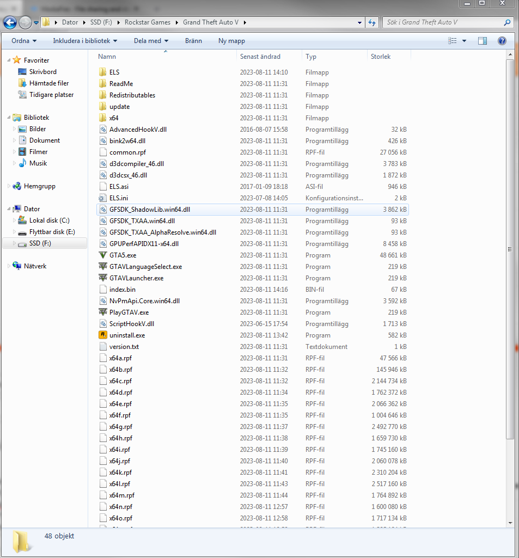Select file name bink2w64.dll

127,140
